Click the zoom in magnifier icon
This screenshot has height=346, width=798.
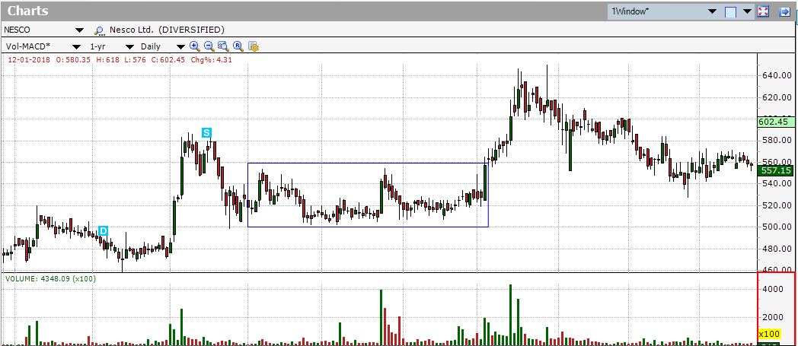tap(194, 46)
